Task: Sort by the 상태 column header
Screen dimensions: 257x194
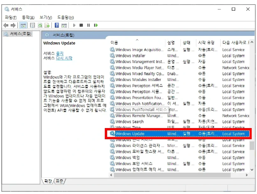Action: (187, 43)
